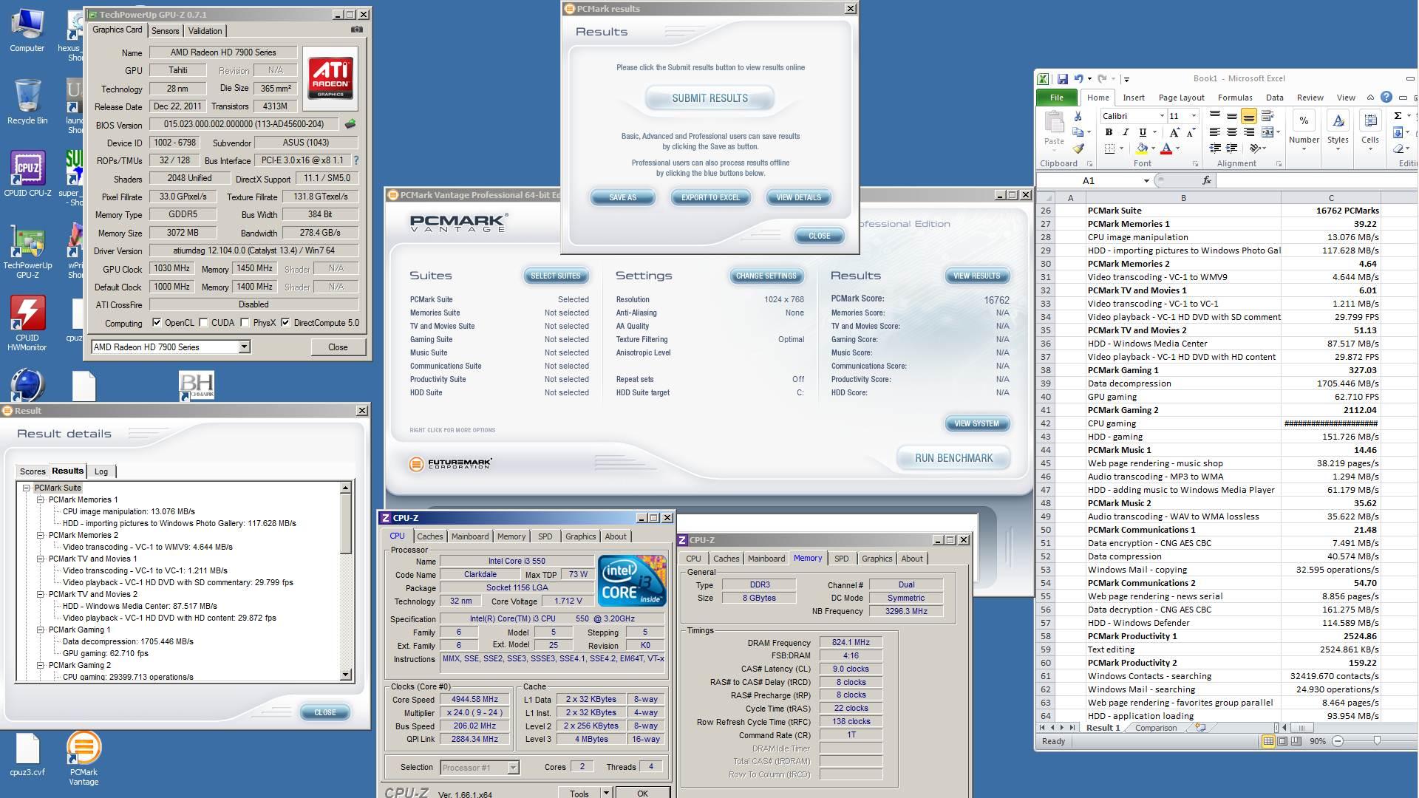Toggle the DirectCompute 5.0 checkbox in GPU-Z
Viewport: 1419px width, 798px height.
(x=285, y=323)
